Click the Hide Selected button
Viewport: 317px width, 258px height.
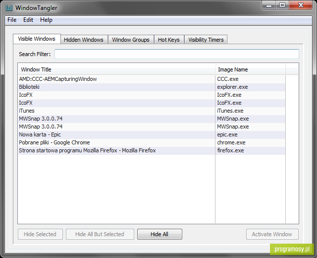(x=40, y=234)
